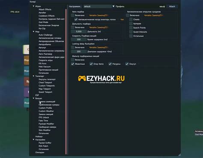
Task: Open Custom Teleports in the tree
Action: tap(47, 85)
